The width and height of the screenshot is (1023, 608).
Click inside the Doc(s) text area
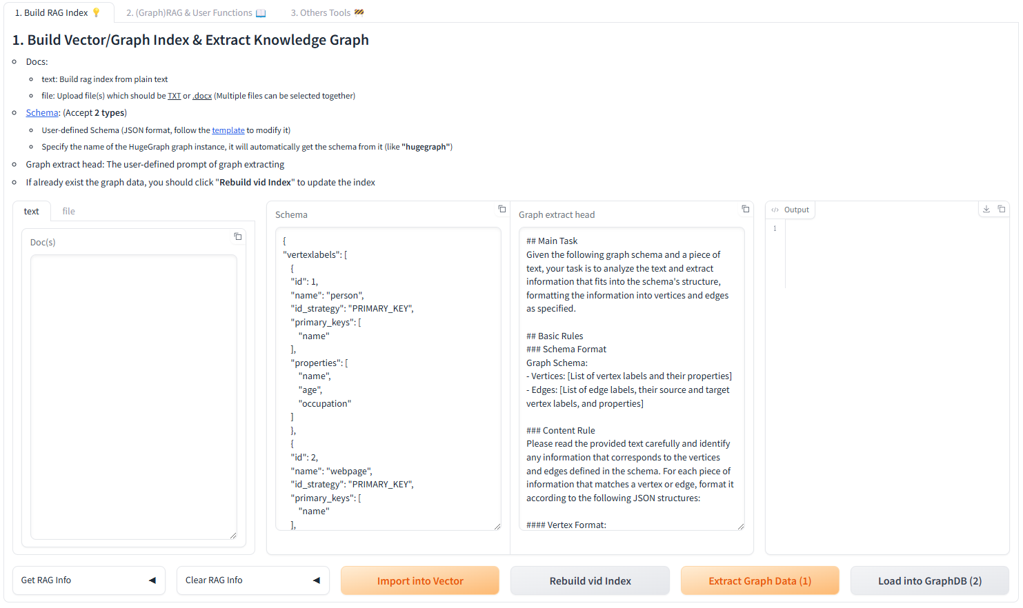(x=134, y=396)
